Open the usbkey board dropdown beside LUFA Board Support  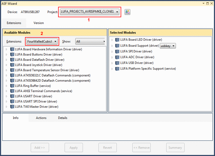click(x=168, y=46)
